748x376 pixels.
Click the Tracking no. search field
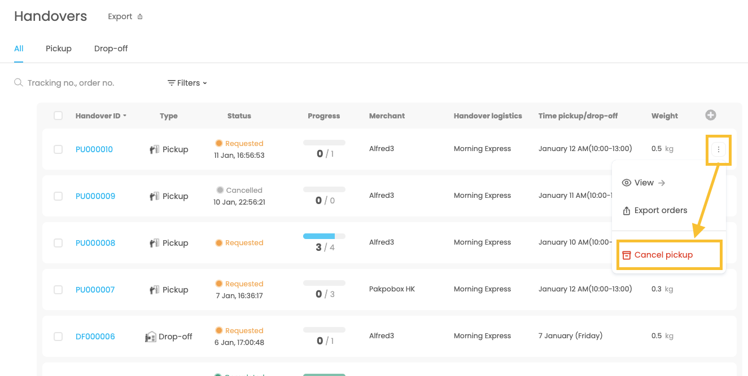pyautogui.click(x=85, y=83)
